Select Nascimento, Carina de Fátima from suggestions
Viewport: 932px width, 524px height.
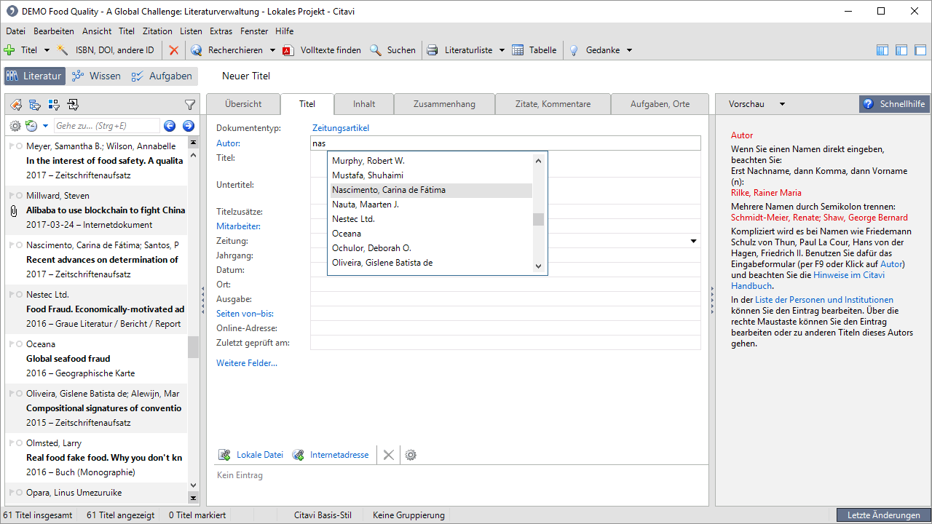pyautogui.click(x=389, y=190)
